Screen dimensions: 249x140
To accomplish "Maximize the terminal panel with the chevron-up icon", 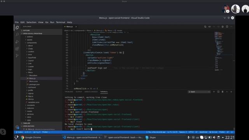I will tap(227, 92).
